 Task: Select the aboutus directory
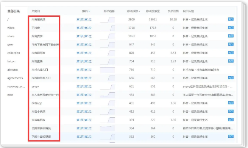coord(12,70)
